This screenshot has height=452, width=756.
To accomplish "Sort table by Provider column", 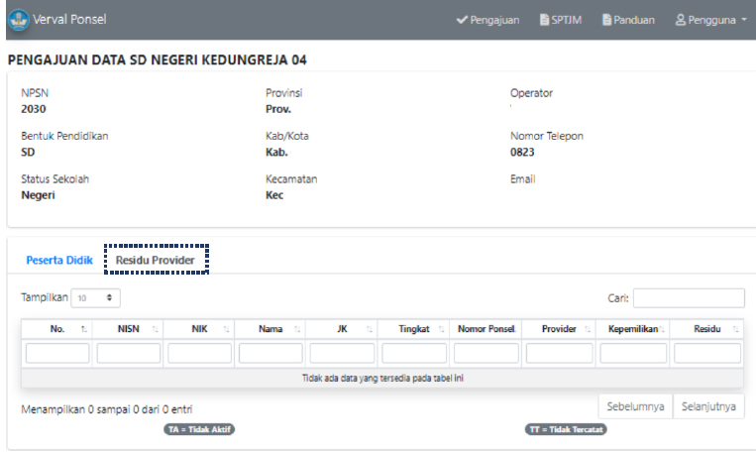I will (x=559, y=329).
